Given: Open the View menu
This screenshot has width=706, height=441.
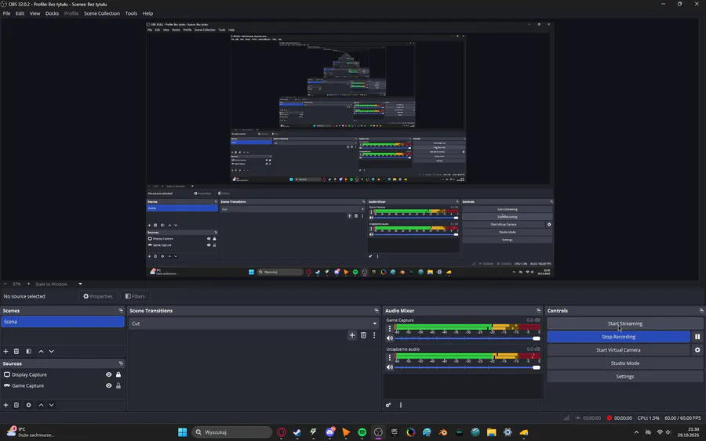Looking at the screenshot, I should (35, 13).
